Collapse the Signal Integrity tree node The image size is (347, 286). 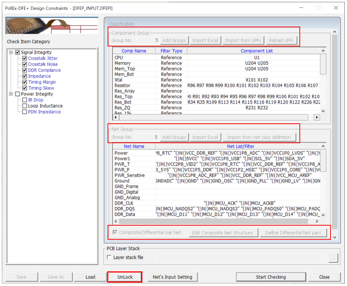(x=11, y=52)
